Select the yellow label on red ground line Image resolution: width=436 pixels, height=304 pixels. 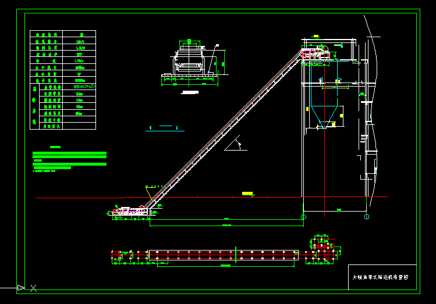(x=247, y=193)
